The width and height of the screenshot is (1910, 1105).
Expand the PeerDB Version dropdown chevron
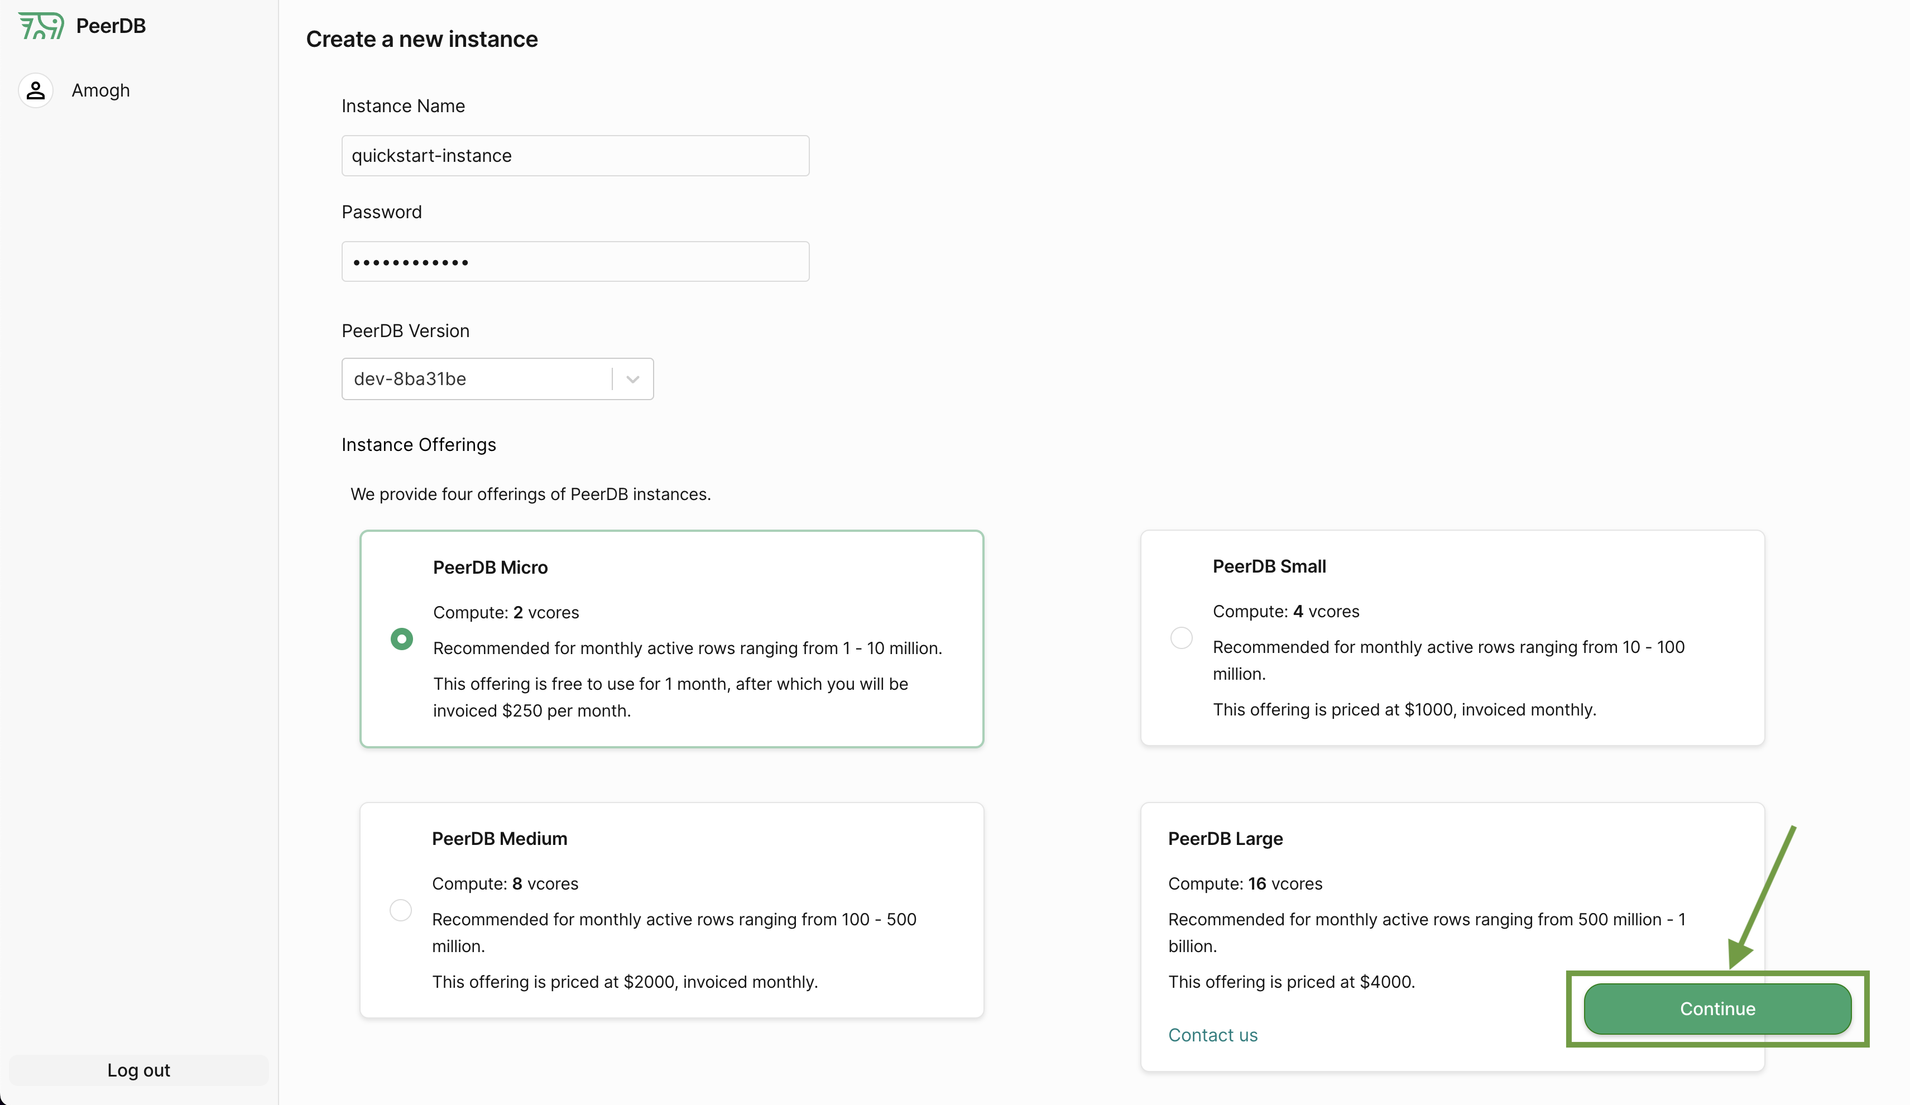coord(633,379)
